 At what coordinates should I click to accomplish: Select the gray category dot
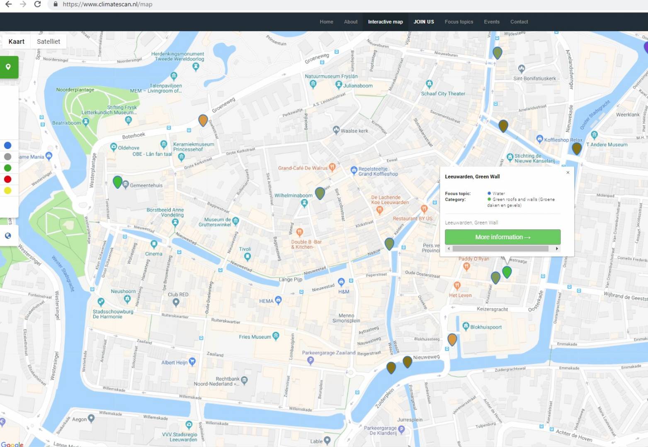pyautogui.click(x=7, y=157)
